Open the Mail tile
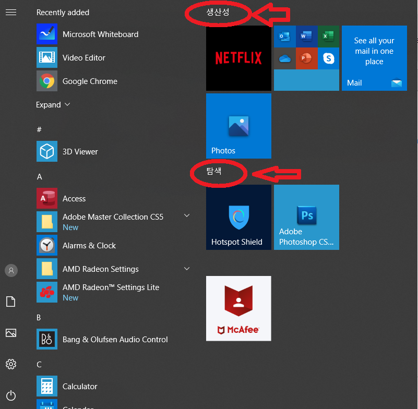This screenshot has height=409, width=418. [374, 58]
